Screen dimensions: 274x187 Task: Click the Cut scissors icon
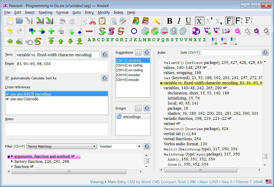coord(93,21)
